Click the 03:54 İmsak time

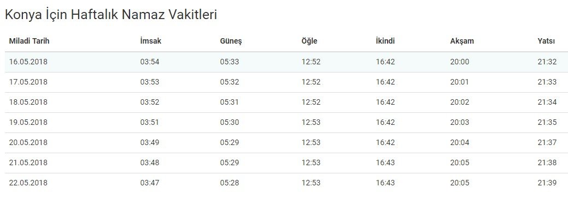[150, 62]
